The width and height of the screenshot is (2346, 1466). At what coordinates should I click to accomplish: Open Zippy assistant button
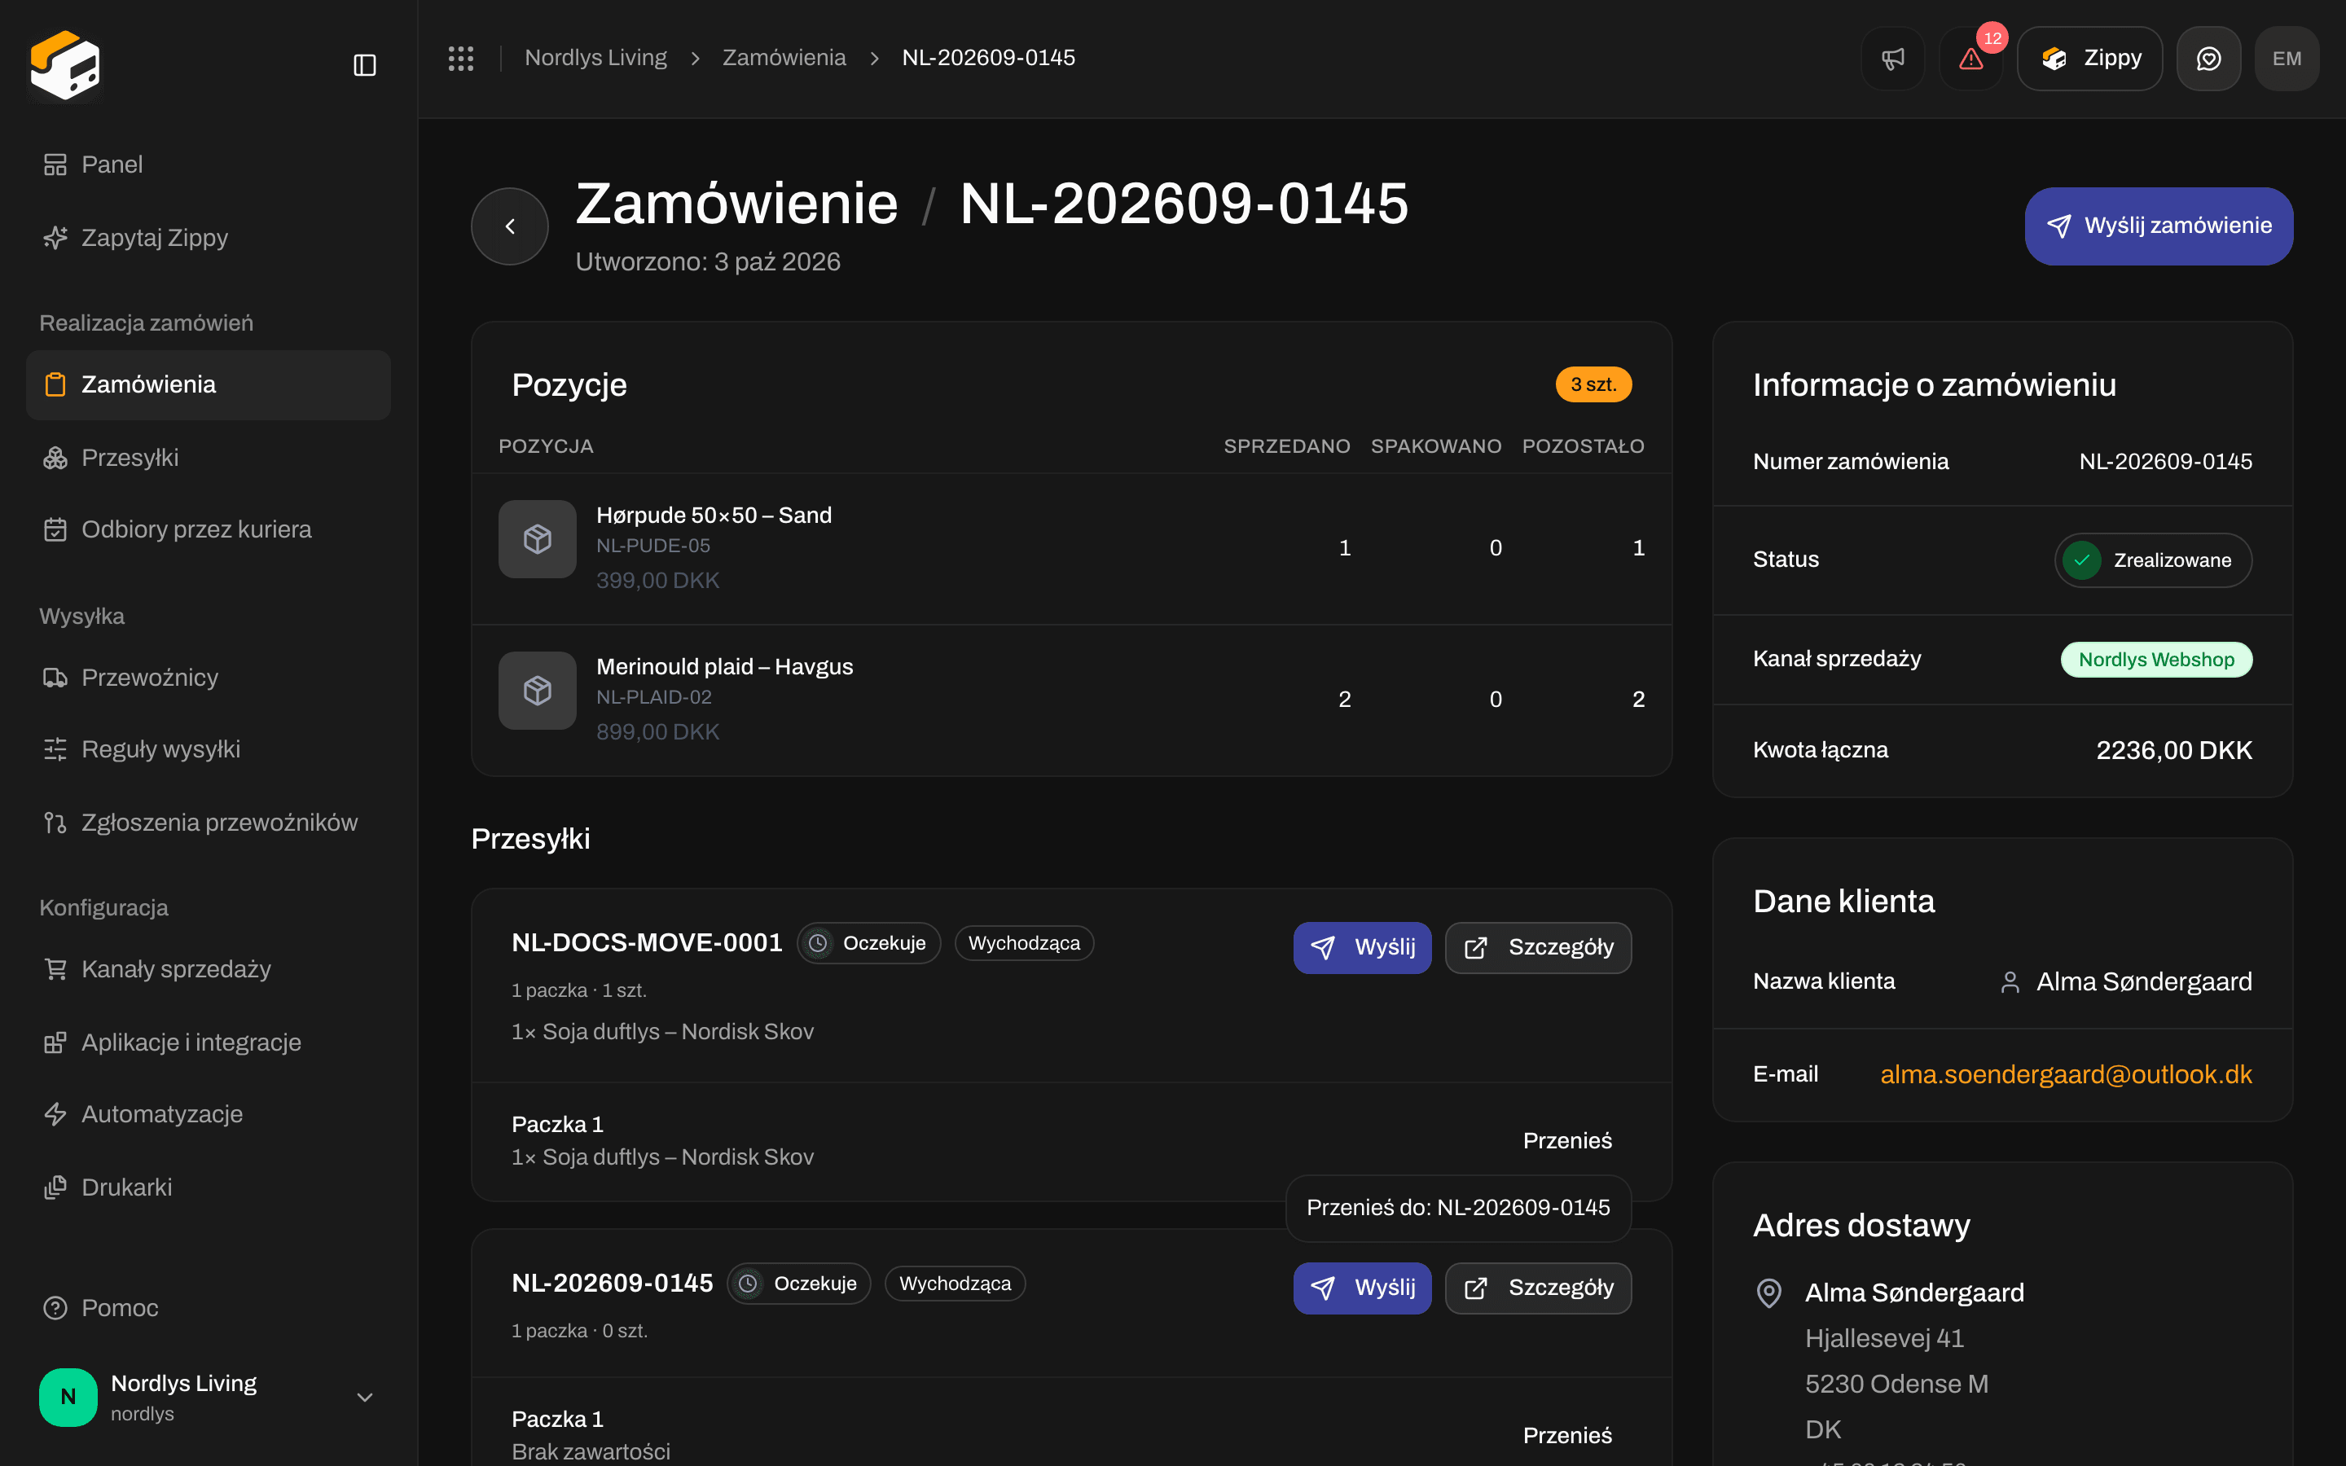[2089, 58]
